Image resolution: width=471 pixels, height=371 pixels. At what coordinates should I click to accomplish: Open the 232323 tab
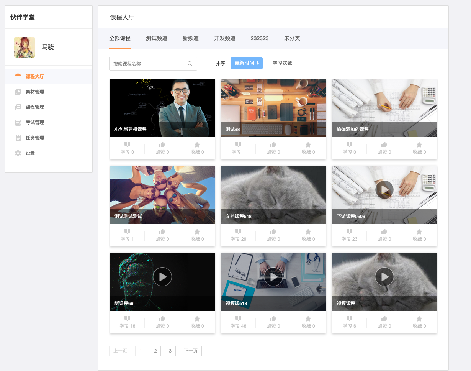pos(260,38)
